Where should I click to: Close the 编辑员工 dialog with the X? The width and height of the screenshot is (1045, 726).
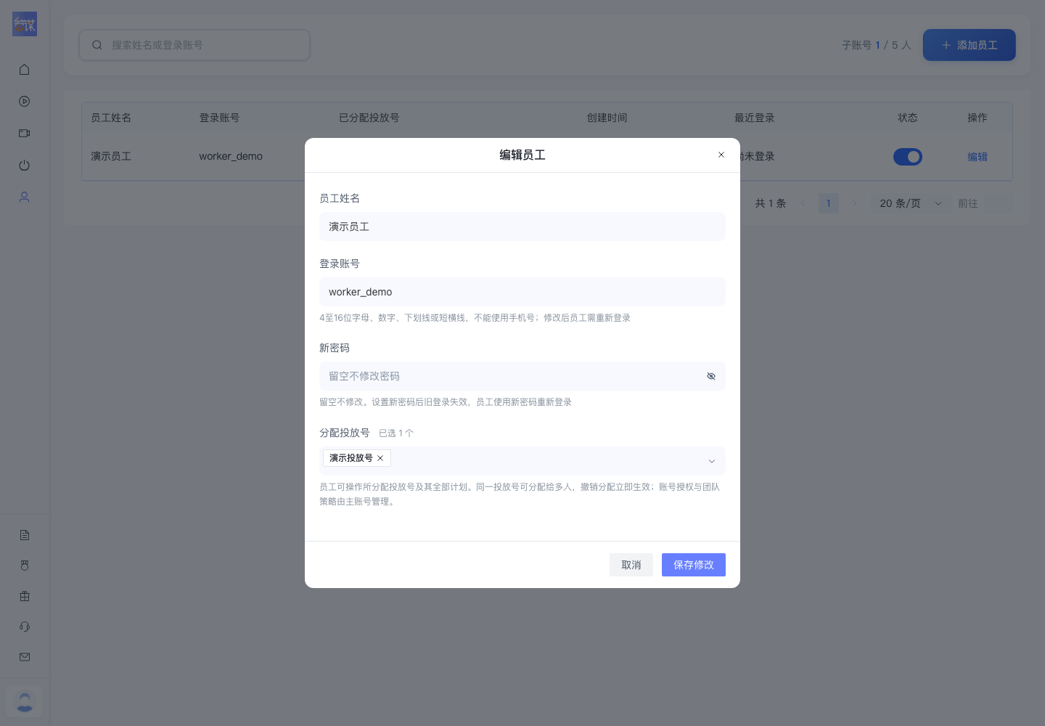click(x=721, y=155)
